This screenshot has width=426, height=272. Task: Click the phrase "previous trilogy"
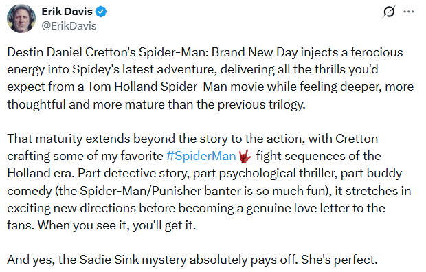261,104
